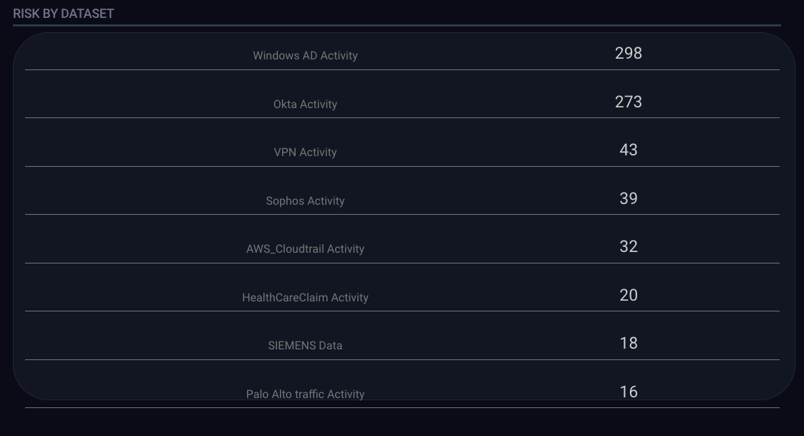
Task: Open the VPN Activity dataset entry
Action: click(x=305, y=152)
